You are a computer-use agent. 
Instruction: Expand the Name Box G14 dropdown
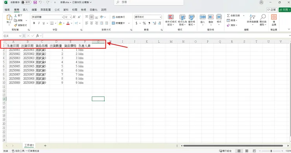click(x=20, y=36)
